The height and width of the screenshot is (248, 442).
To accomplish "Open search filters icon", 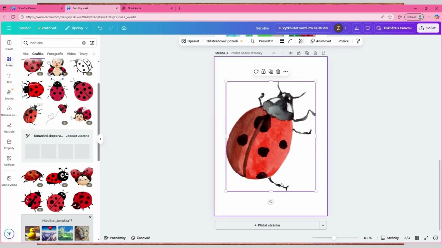I will point(92,43).
